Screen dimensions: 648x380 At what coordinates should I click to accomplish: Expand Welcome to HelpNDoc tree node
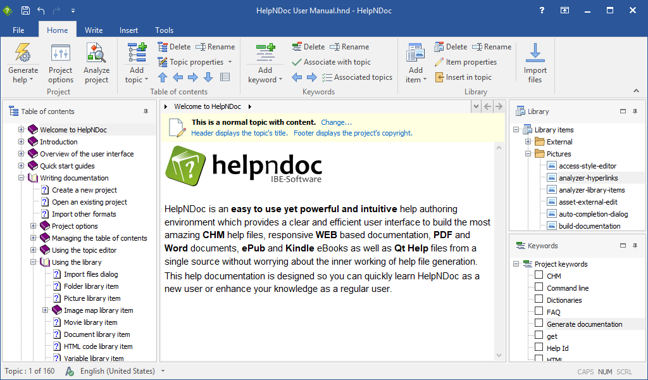(x=21, y=129)
